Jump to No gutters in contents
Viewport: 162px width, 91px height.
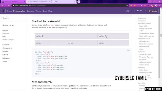pyautogui.click(x=143, y=60)
